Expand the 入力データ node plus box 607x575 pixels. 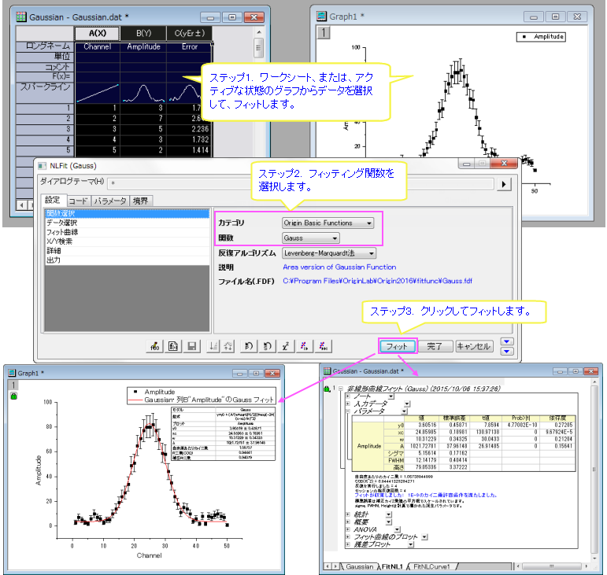point(348,404)
